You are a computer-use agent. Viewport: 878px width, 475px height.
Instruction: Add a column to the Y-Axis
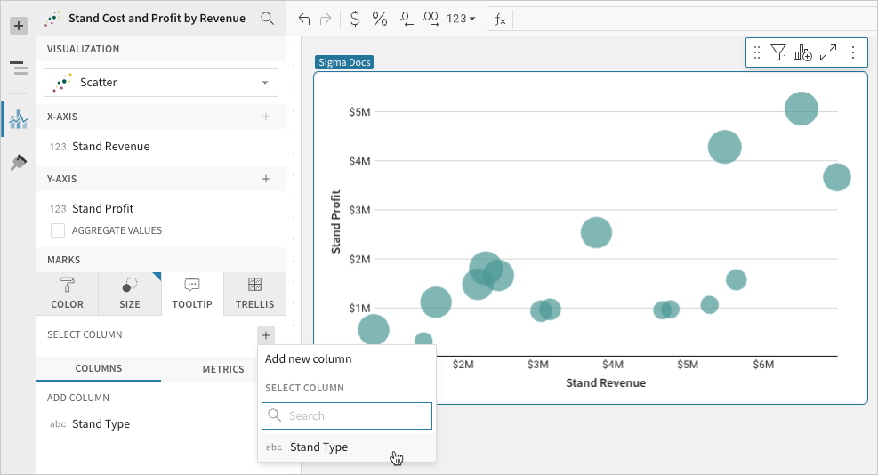tap(265, 179)
